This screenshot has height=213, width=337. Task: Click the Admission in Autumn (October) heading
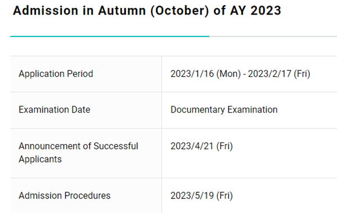[x=147, y=11]
